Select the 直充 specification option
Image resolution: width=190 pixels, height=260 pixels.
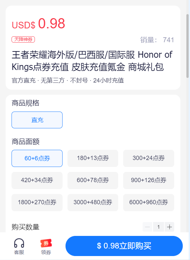[x=37, y=120]
